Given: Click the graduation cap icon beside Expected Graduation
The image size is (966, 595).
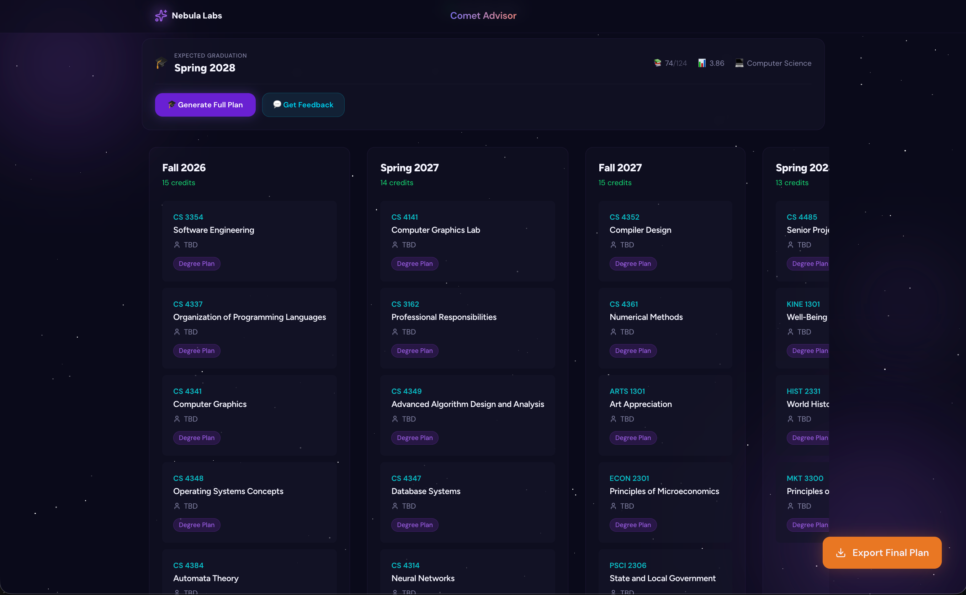Looking at the screenshot, I should coord(161,62).
